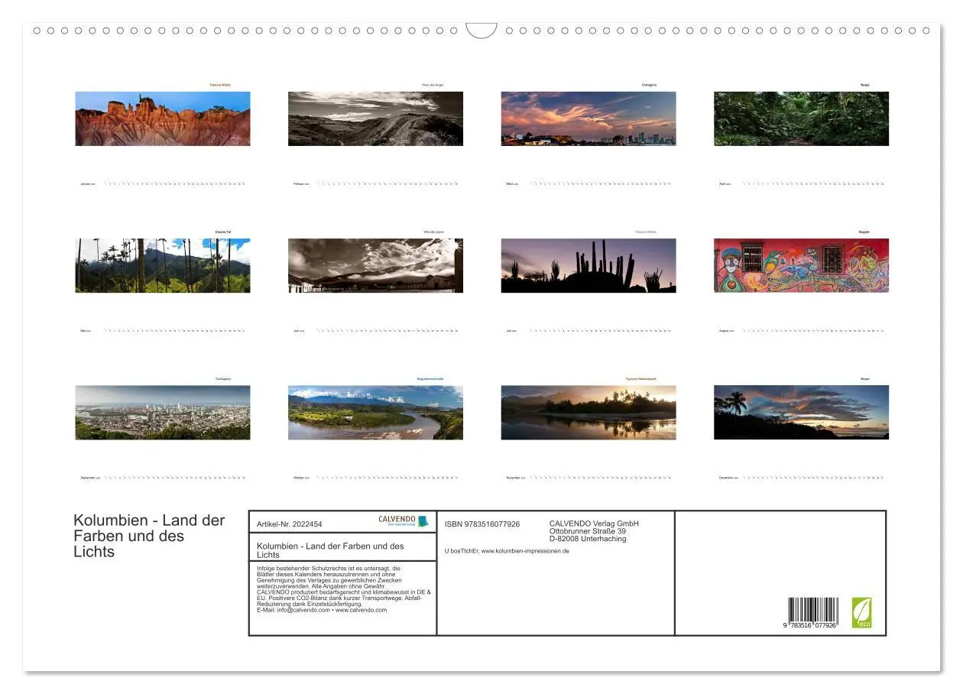The width and height of the screenshot is (963, 694).
Task: Open the cactus silhouette photo for July
Action: (588, 265)
